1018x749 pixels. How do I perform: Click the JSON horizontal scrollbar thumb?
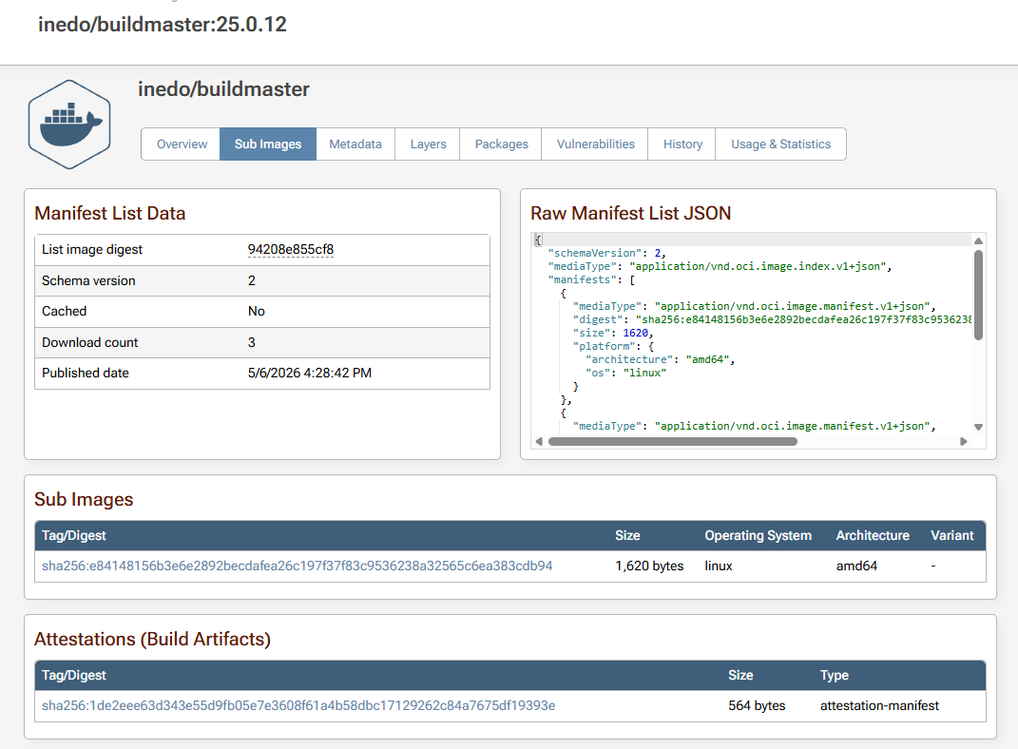coord(673,441)
